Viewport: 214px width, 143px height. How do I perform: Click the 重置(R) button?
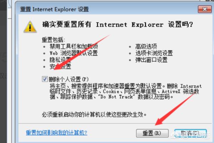152,133
